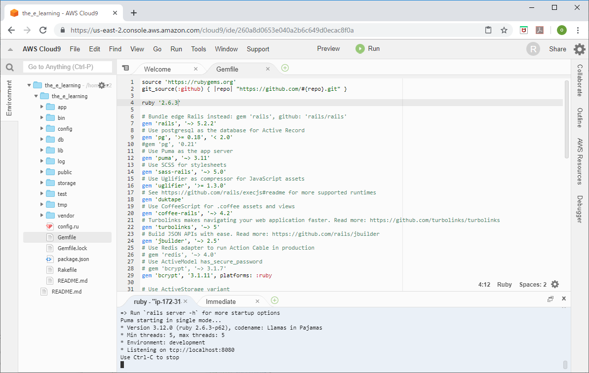Expand the bin folder
The width and height of the screenshot is (589, 373).
click(x=41, y=118)
